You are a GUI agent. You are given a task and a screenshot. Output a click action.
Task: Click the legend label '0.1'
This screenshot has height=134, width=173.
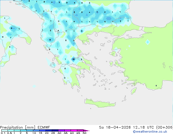pos(3,133)
